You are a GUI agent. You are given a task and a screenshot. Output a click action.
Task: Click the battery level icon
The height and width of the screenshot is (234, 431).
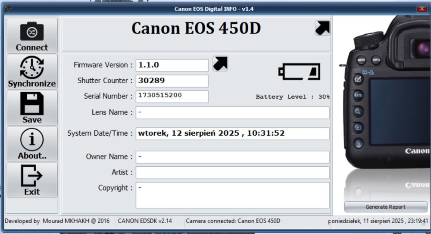pyautogui.click(x=300, y=72)
